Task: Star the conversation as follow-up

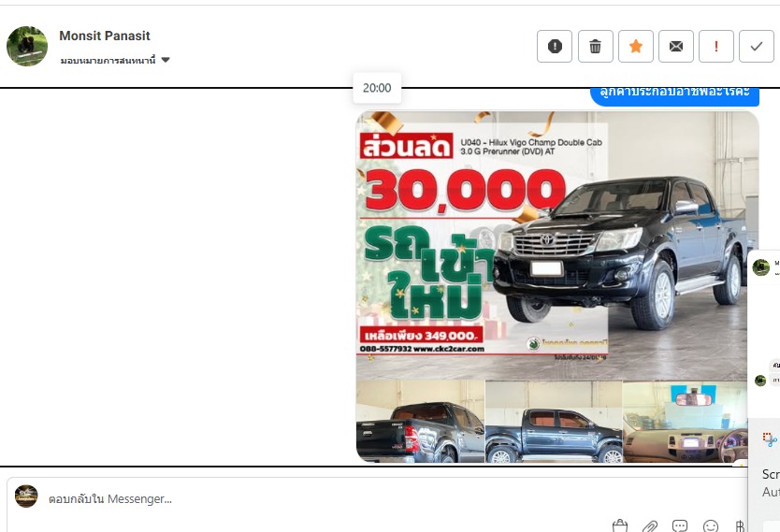Action: point(635,46)
